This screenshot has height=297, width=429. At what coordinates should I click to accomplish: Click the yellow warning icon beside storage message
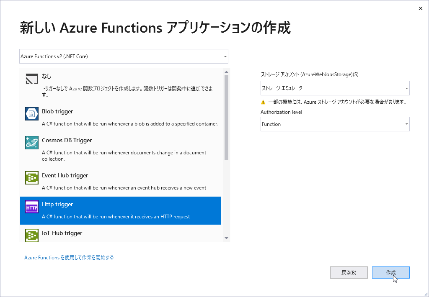pyautogui.click(x=263, y=102)
